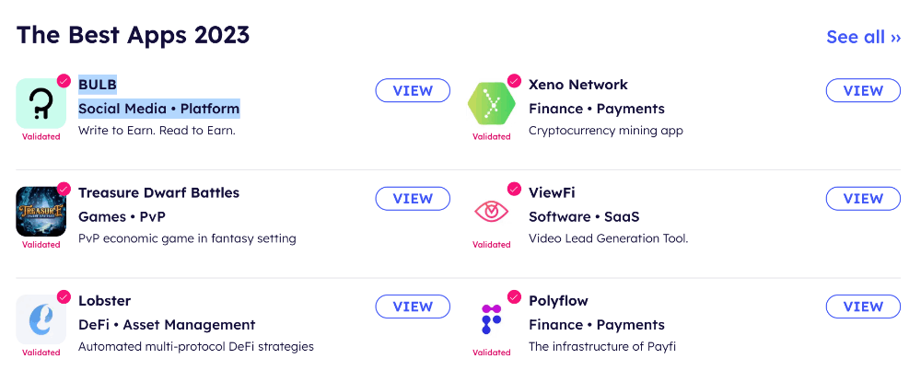Open the BULB app icon

click(41, 103)
